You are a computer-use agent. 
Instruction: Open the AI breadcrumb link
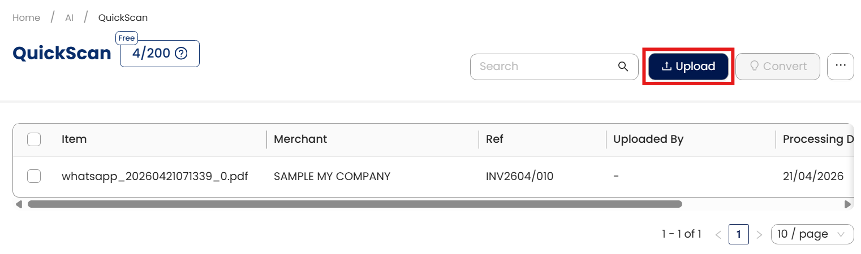tap(69, 17)
